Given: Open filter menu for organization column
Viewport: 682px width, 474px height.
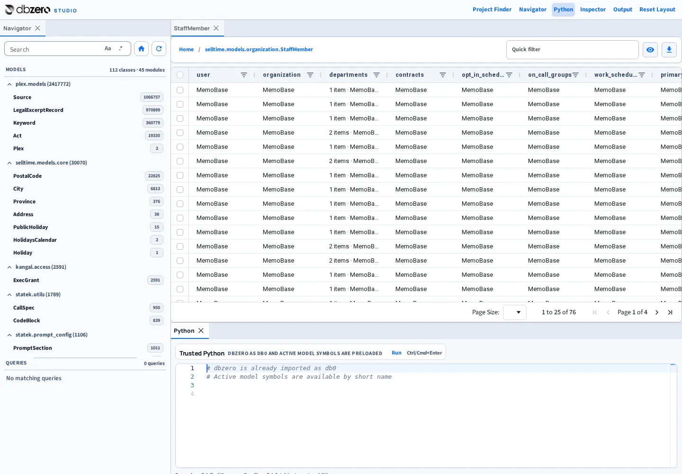Looking at the screenshot, I should 310,75.
